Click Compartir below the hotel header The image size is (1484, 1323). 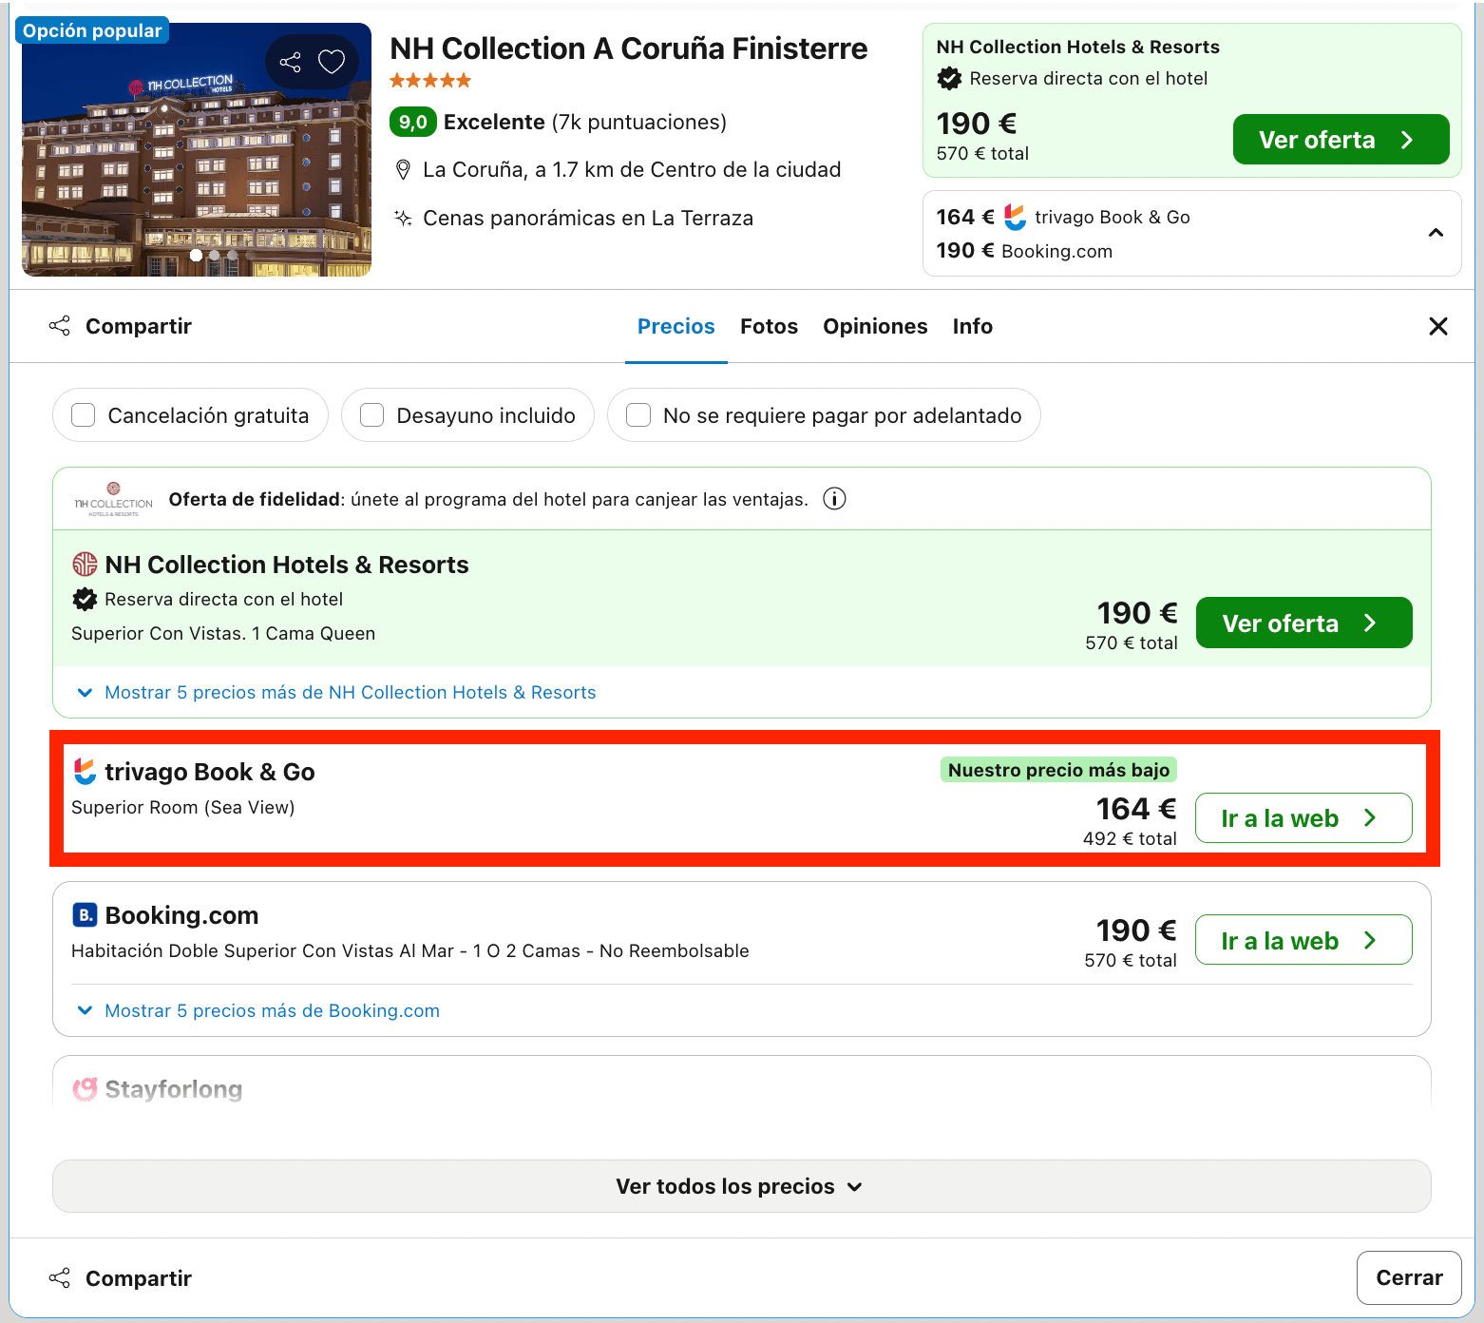coord(120,327)
